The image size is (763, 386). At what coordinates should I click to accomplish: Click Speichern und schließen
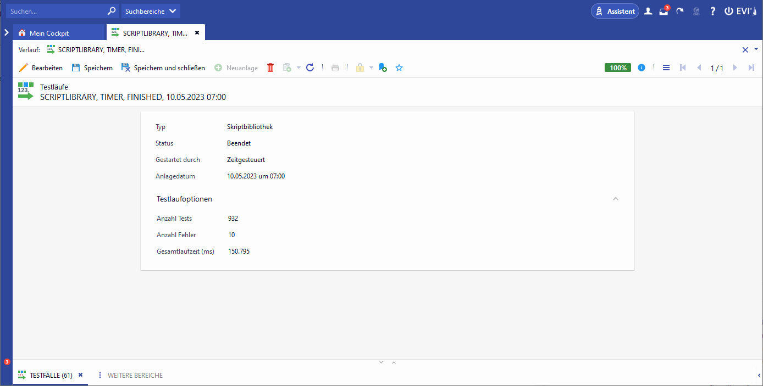163,68
